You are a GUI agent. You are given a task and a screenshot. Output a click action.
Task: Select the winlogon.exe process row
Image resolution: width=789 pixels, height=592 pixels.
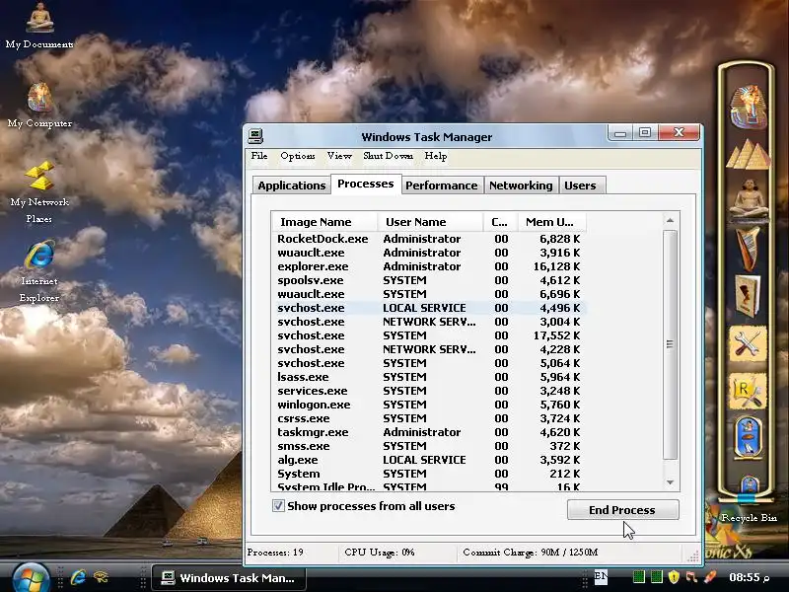429,405
